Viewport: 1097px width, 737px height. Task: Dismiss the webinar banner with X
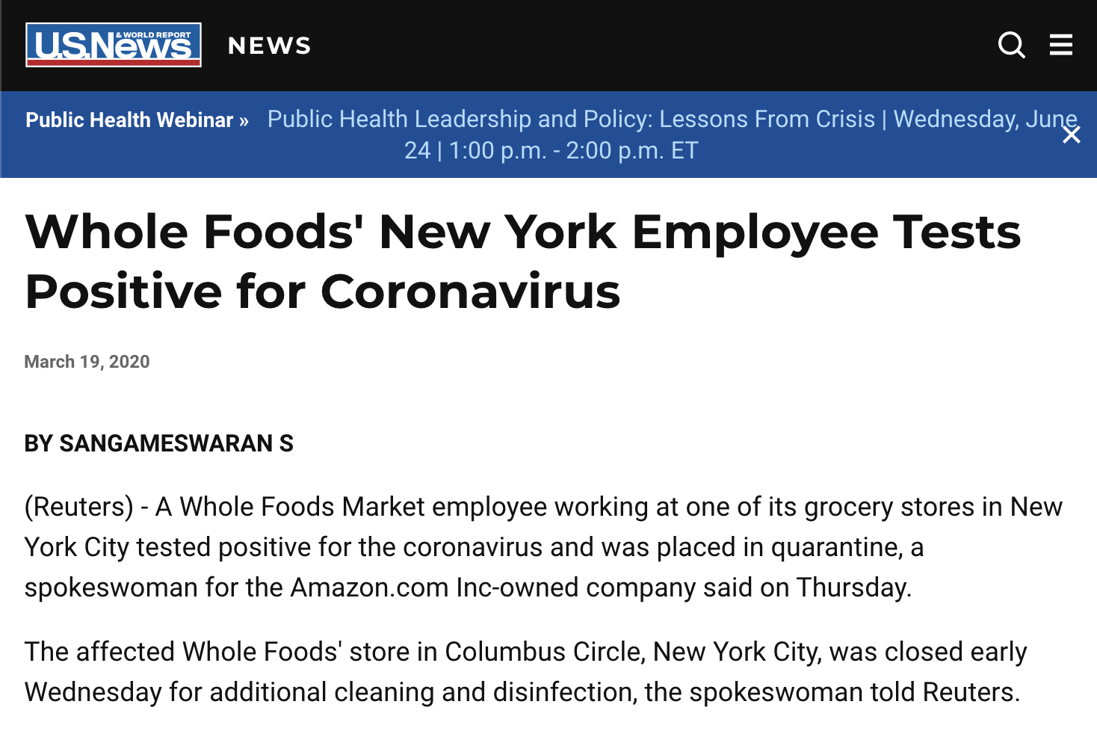(1072, 135)
